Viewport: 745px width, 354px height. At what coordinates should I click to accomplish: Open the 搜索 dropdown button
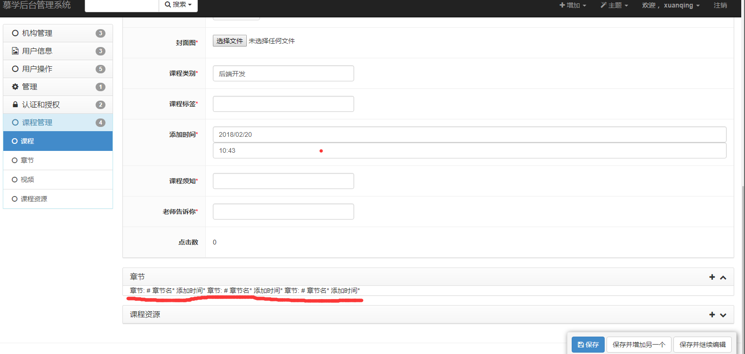pyautogui.click(x=178, y=5)
